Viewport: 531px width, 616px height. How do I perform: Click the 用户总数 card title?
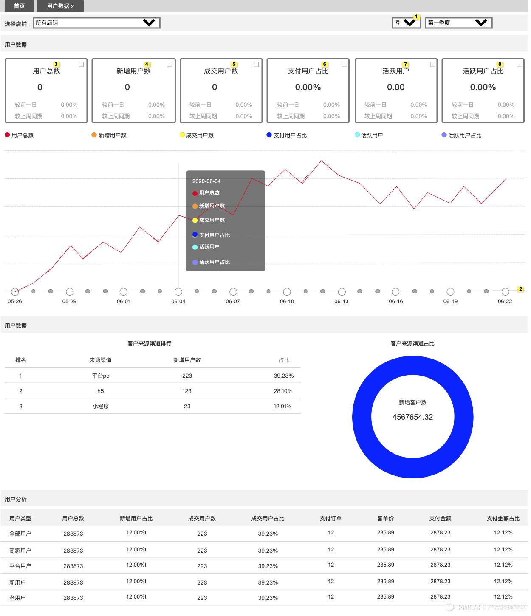(46, 71)
